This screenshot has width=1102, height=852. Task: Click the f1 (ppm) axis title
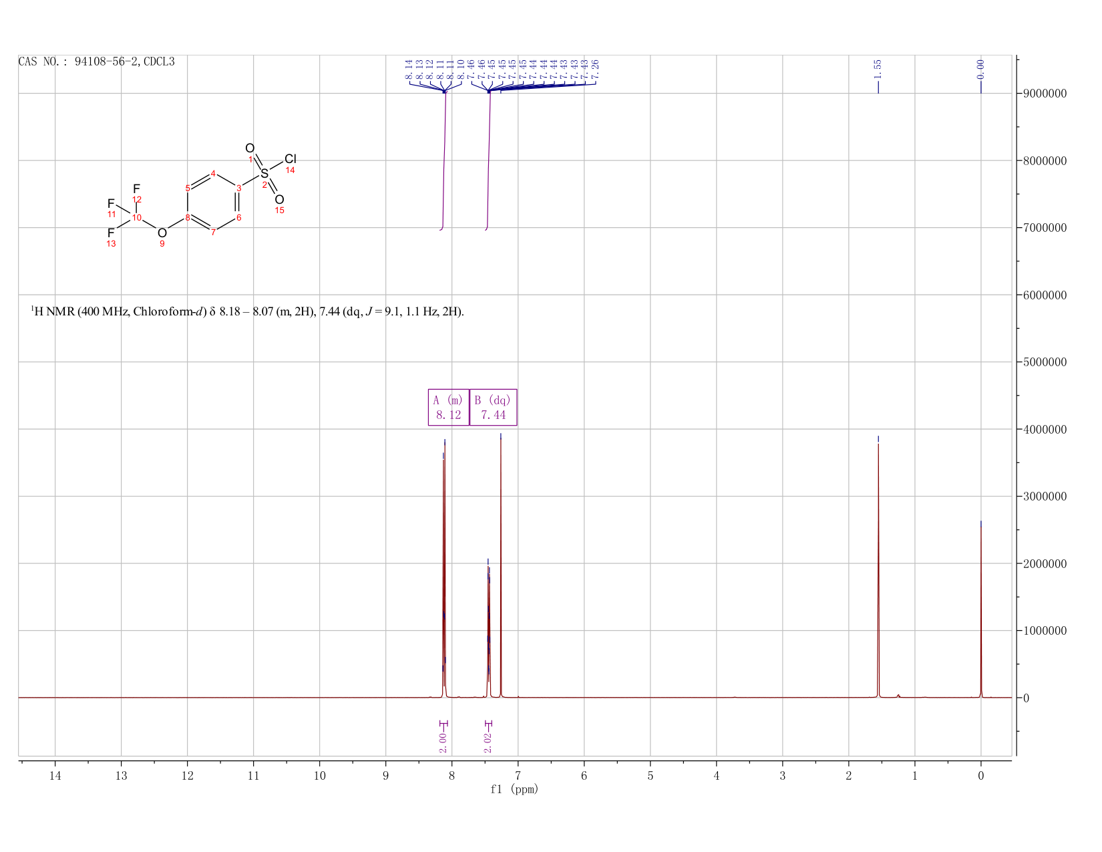coord(514,789)
